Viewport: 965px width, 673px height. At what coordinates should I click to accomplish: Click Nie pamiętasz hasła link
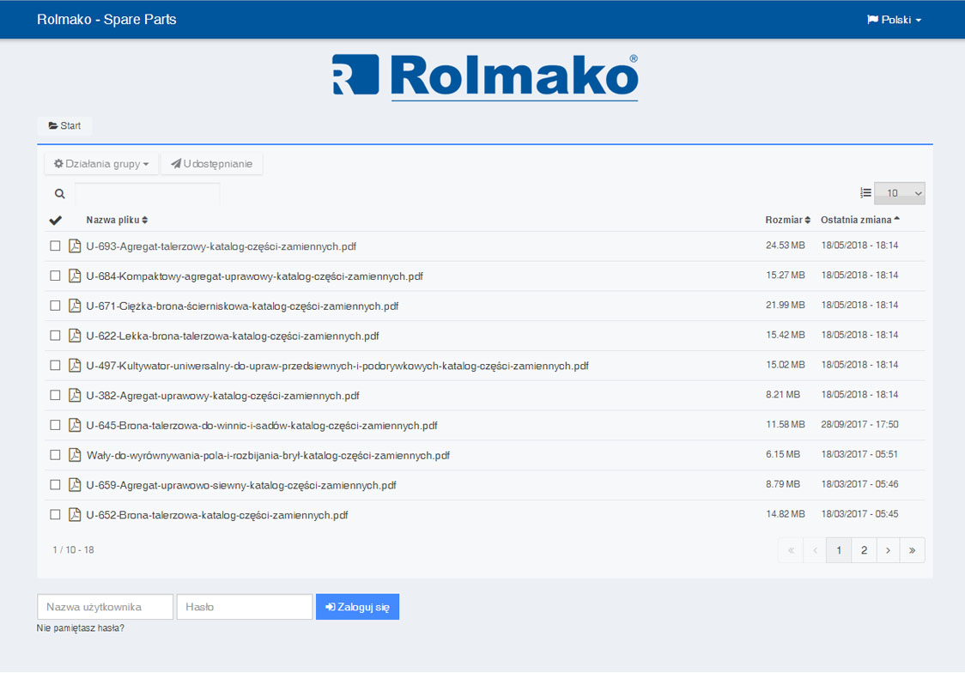81,628
